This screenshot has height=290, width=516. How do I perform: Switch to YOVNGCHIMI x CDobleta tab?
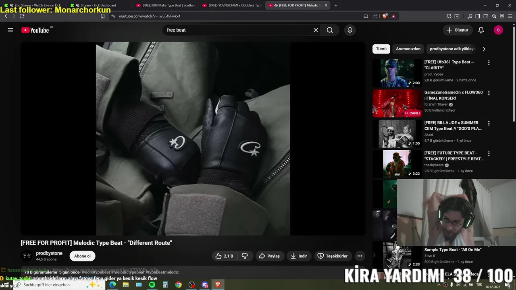tap(231, 5)
